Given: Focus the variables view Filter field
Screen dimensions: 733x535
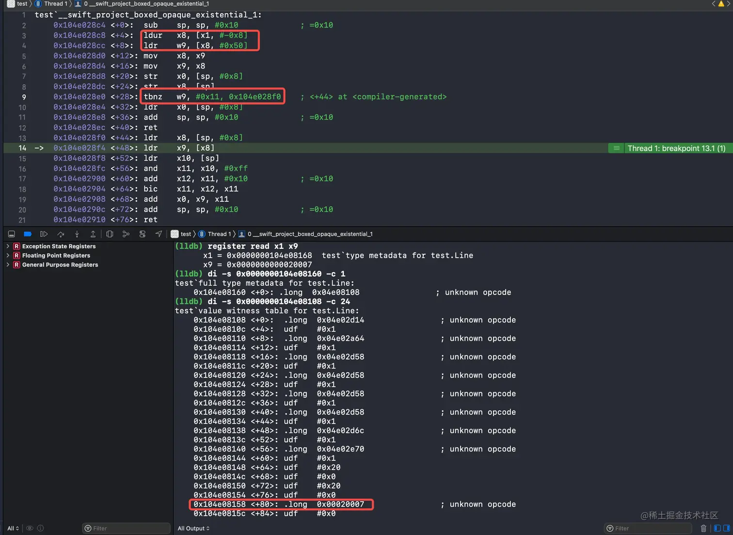Looking at the screenshot, I should coord(126,529).
